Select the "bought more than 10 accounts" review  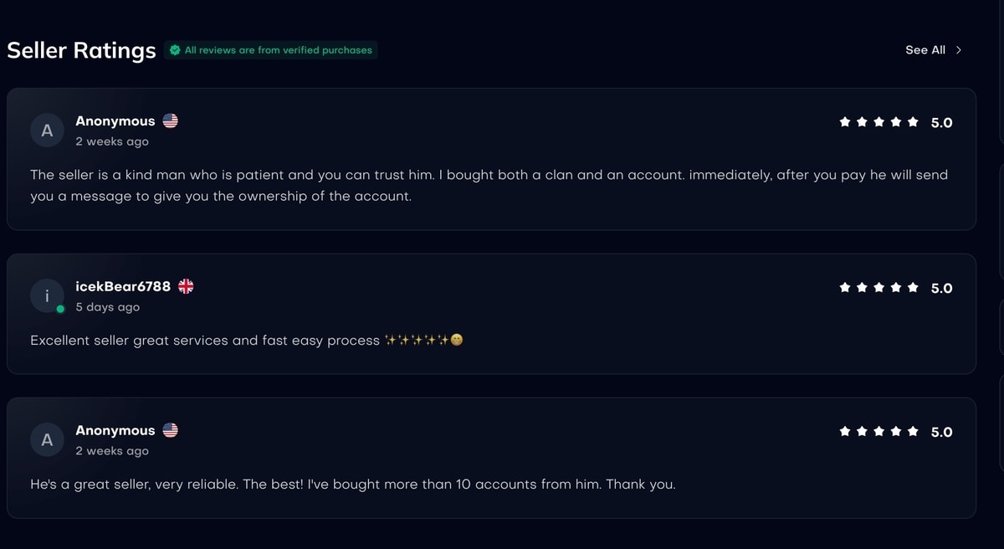352,485
